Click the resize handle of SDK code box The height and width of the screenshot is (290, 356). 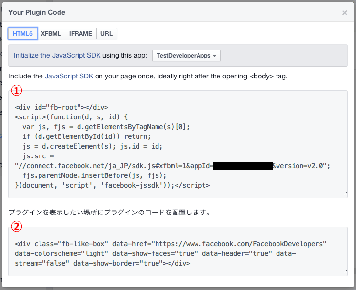pyautogui.click(x=345, y=194)
